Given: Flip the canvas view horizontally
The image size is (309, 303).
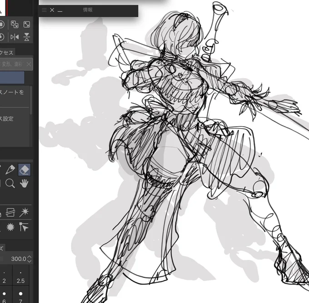Looking at the screenshot, I should coord(15,37).
